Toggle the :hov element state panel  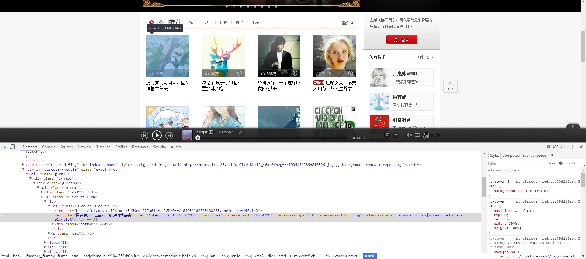tap(551, 163)
